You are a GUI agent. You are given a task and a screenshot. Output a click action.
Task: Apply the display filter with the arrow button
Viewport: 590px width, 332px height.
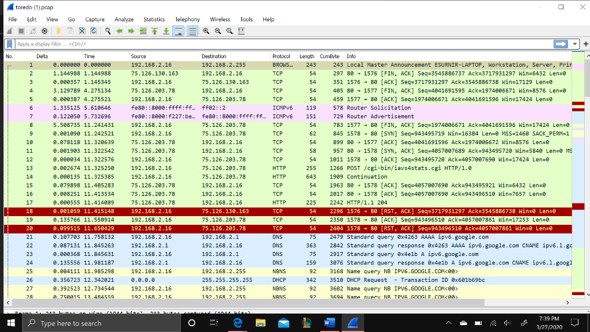(x=559, y=43)
